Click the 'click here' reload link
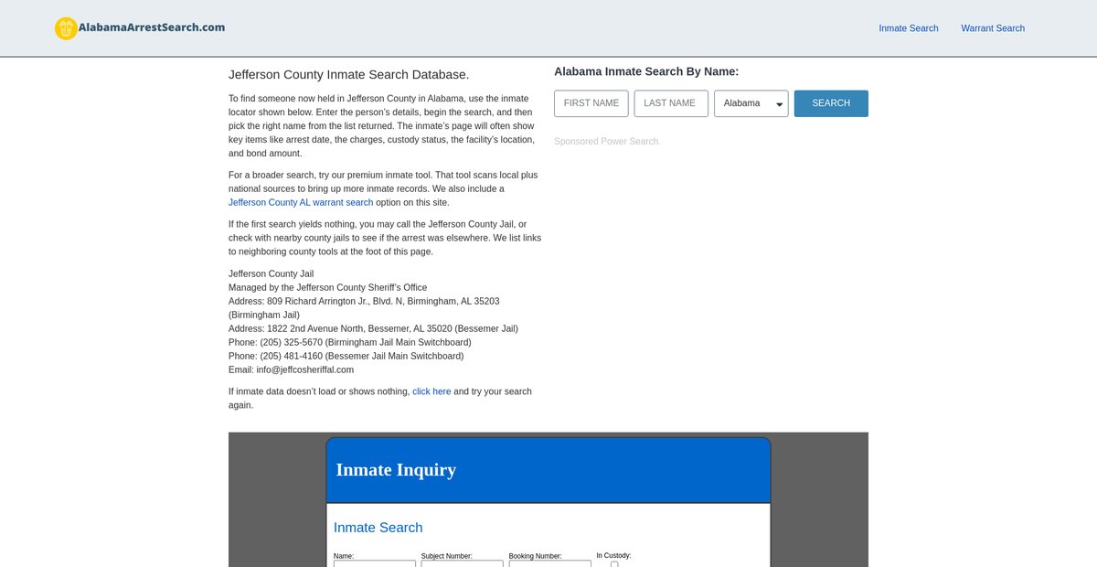 [431, 391]
